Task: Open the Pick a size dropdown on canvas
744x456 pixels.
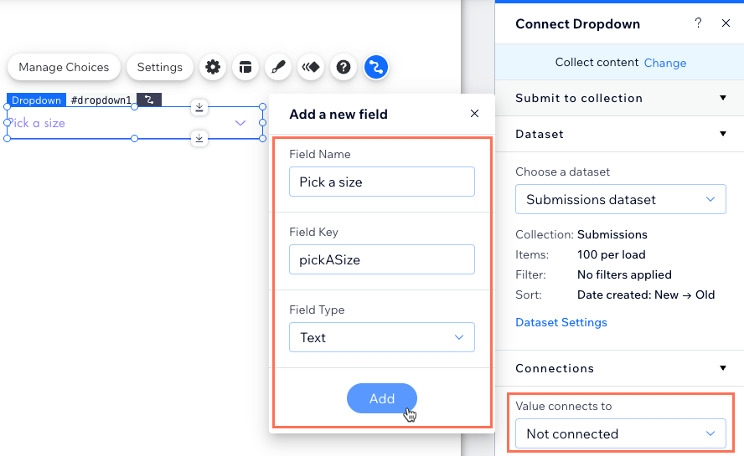Action: [x=135, y=123]
